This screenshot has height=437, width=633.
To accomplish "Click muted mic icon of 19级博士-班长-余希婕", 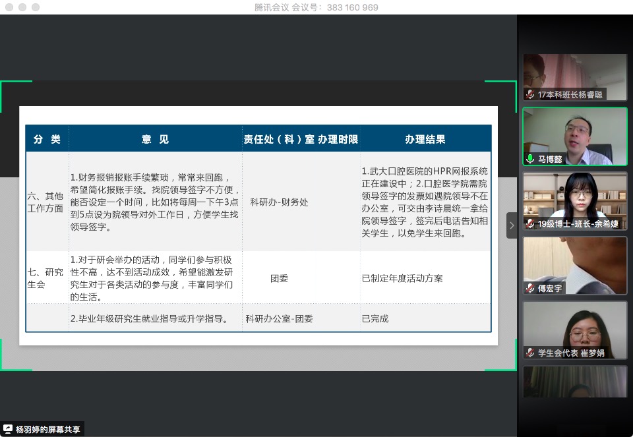I will [x=530, y=223].
